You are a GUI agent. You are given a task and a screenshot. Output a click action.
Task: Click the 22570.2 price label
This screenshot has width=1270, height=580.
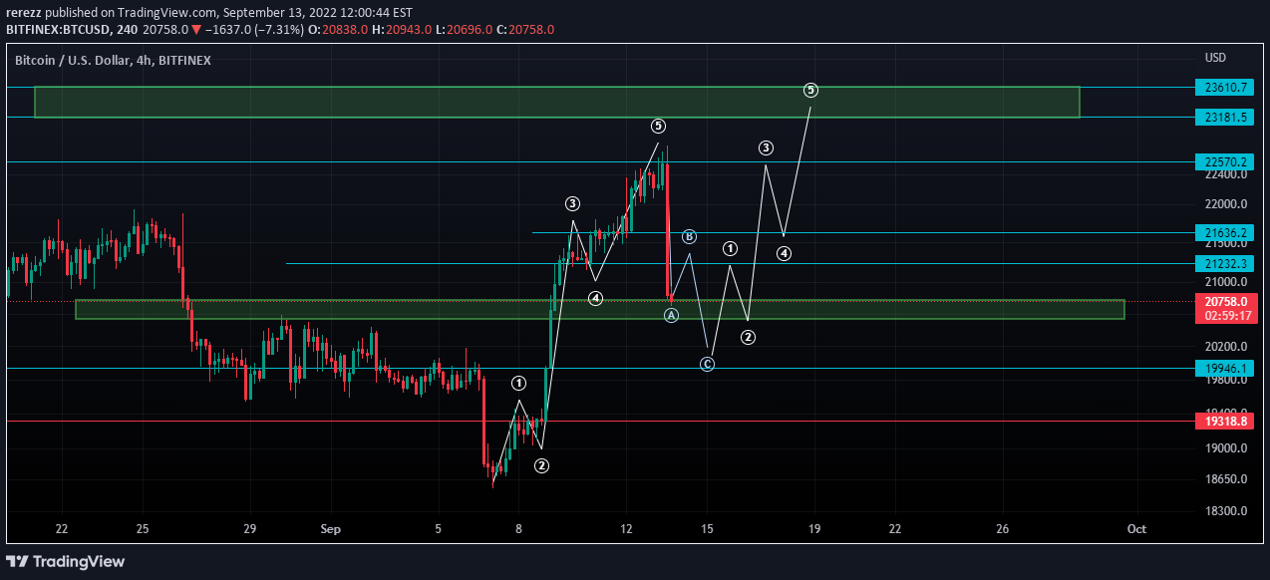[1225, 161]
